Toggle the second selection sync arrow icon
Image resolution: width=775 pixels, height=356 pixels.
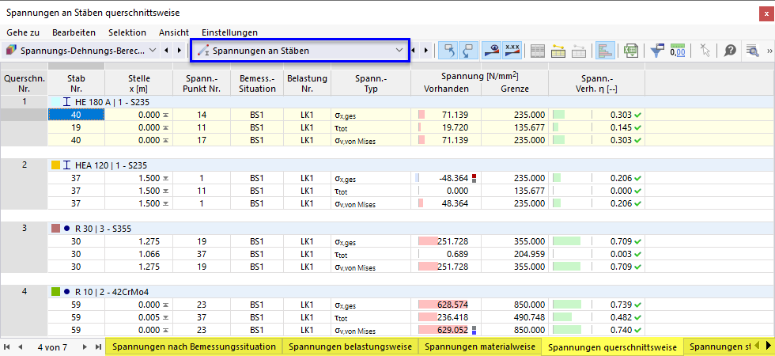point(468,51)
